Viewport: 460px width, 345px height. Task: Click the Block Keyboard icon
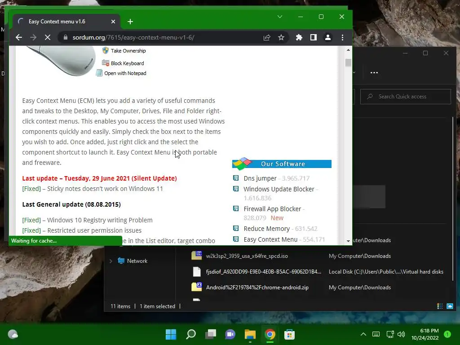pos(105,63)
